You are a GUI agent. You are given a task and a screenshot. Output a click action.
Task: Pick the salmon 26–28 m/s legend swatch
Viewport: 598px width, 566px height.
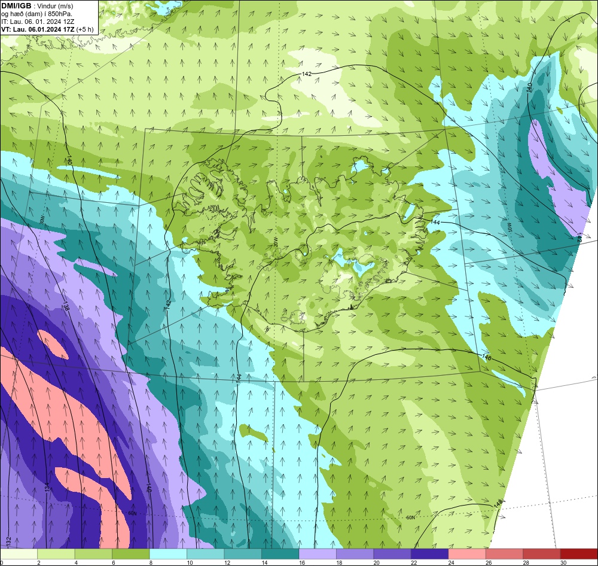click(505, 554)
